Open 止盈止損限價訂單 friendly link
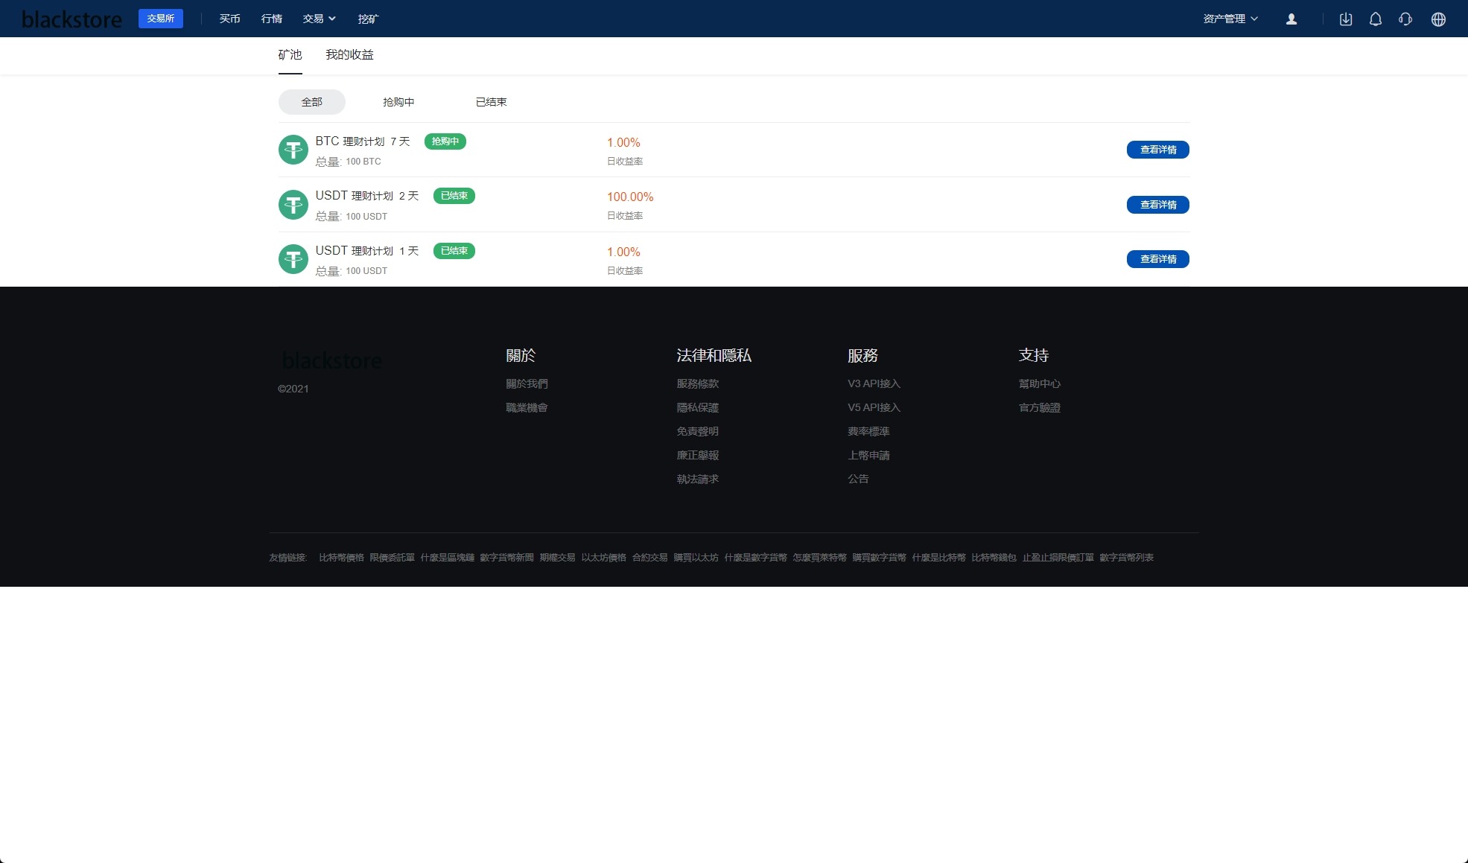The width and height of the screenshot is (1468, 863). point(1058,558)
